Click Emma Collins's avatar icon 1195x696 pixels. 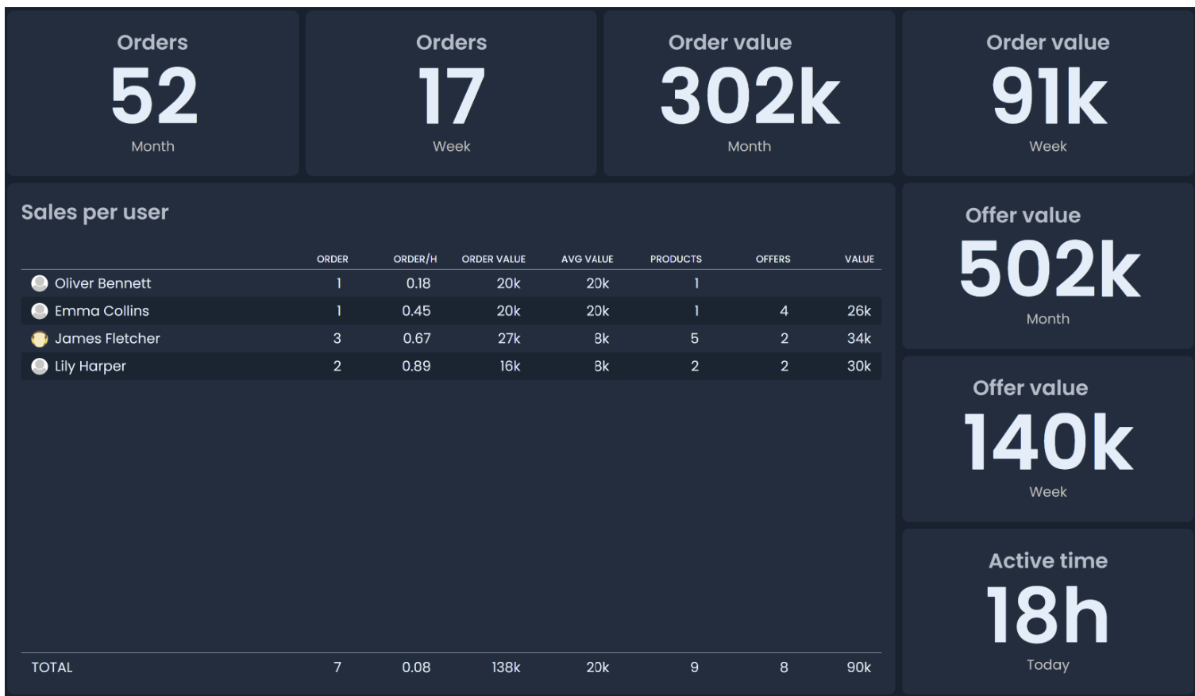click(39, 311)
